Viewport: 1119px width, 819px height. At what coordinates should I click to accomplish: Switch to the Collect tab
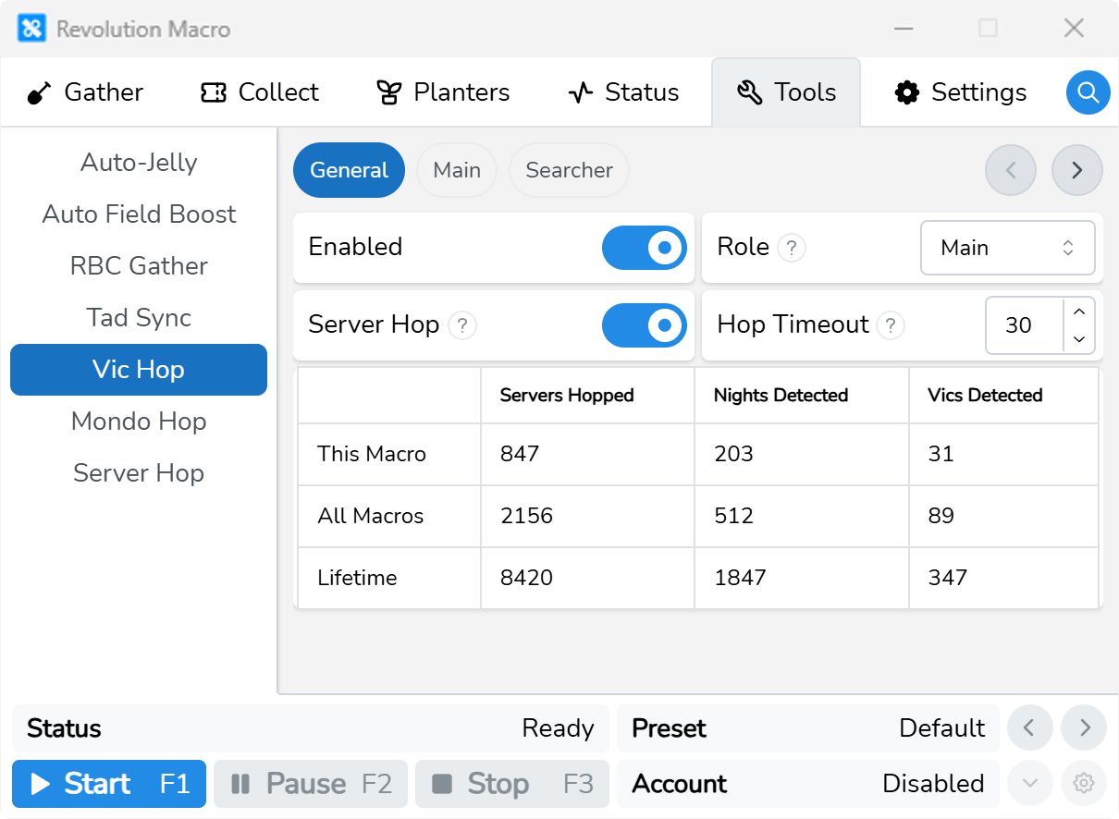260,92
